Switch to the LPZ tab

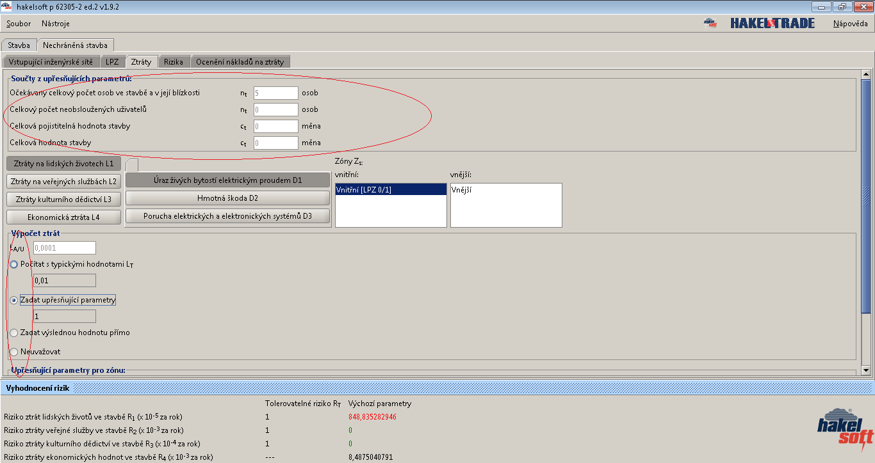[x=112, y=61]
